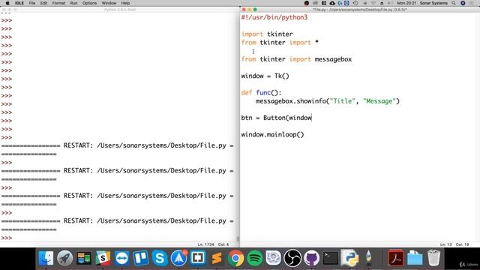
Task: Click the Python IDLE icon in dock
Action: pos(349,258)
